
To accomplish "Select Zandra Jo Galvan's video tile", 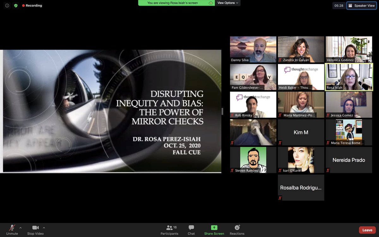I will (x=301, y=49).
